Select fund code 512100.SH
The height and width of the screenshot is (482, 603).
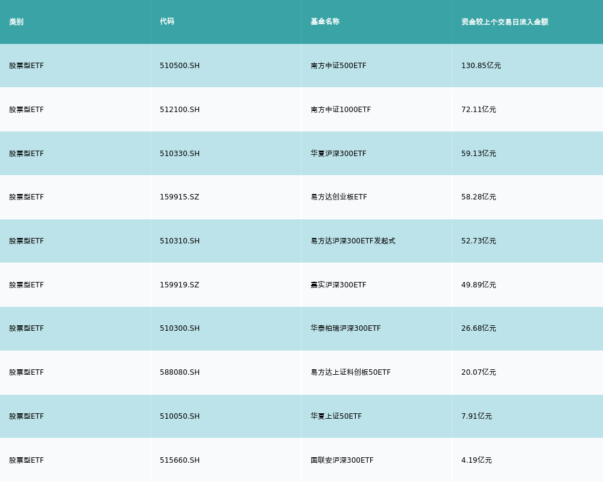click(x=180, y=110)
